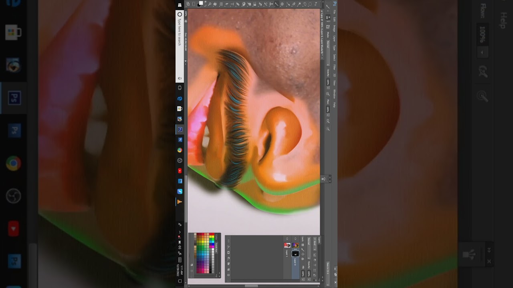The width and height of the screenshot is (513, 288).
Task: Select the Dodge tool
Action: coord(243,4)
